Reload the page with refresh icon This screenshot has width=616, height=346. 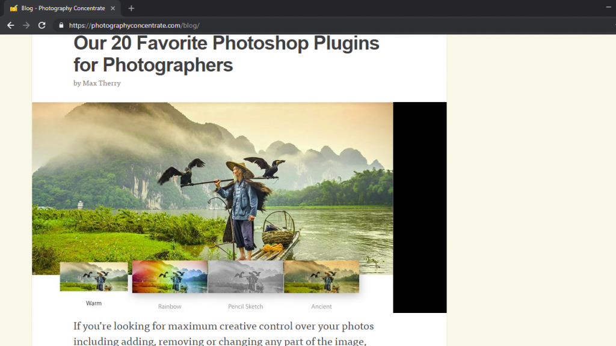pyautogui.click(x=42, y=25)
